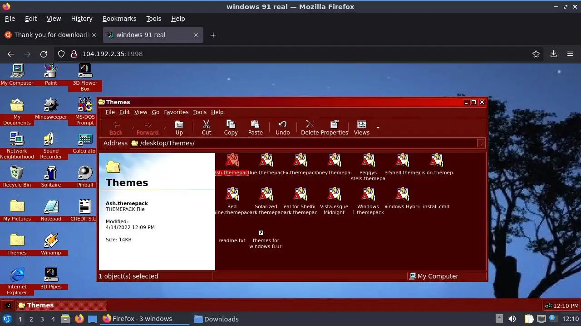Expand the address bar dropdown arrow
The width and height of the screenshot is (581, 326).
point(481,144)
